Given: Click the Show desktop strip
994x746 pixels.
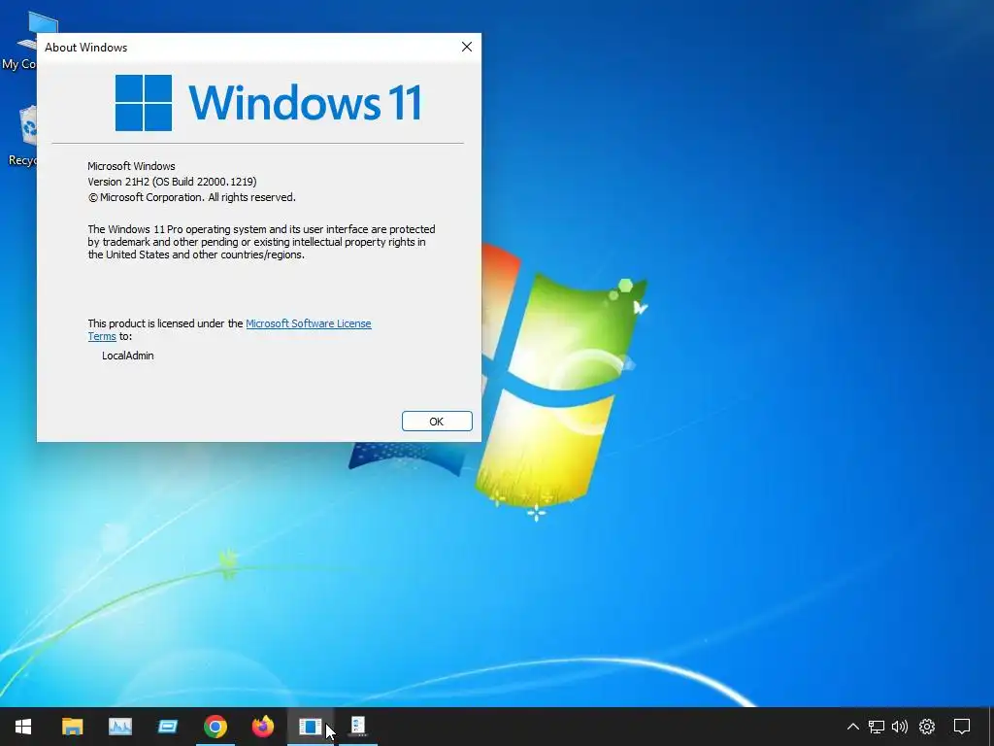Looking at the screenshot, I should coord(991,727).
